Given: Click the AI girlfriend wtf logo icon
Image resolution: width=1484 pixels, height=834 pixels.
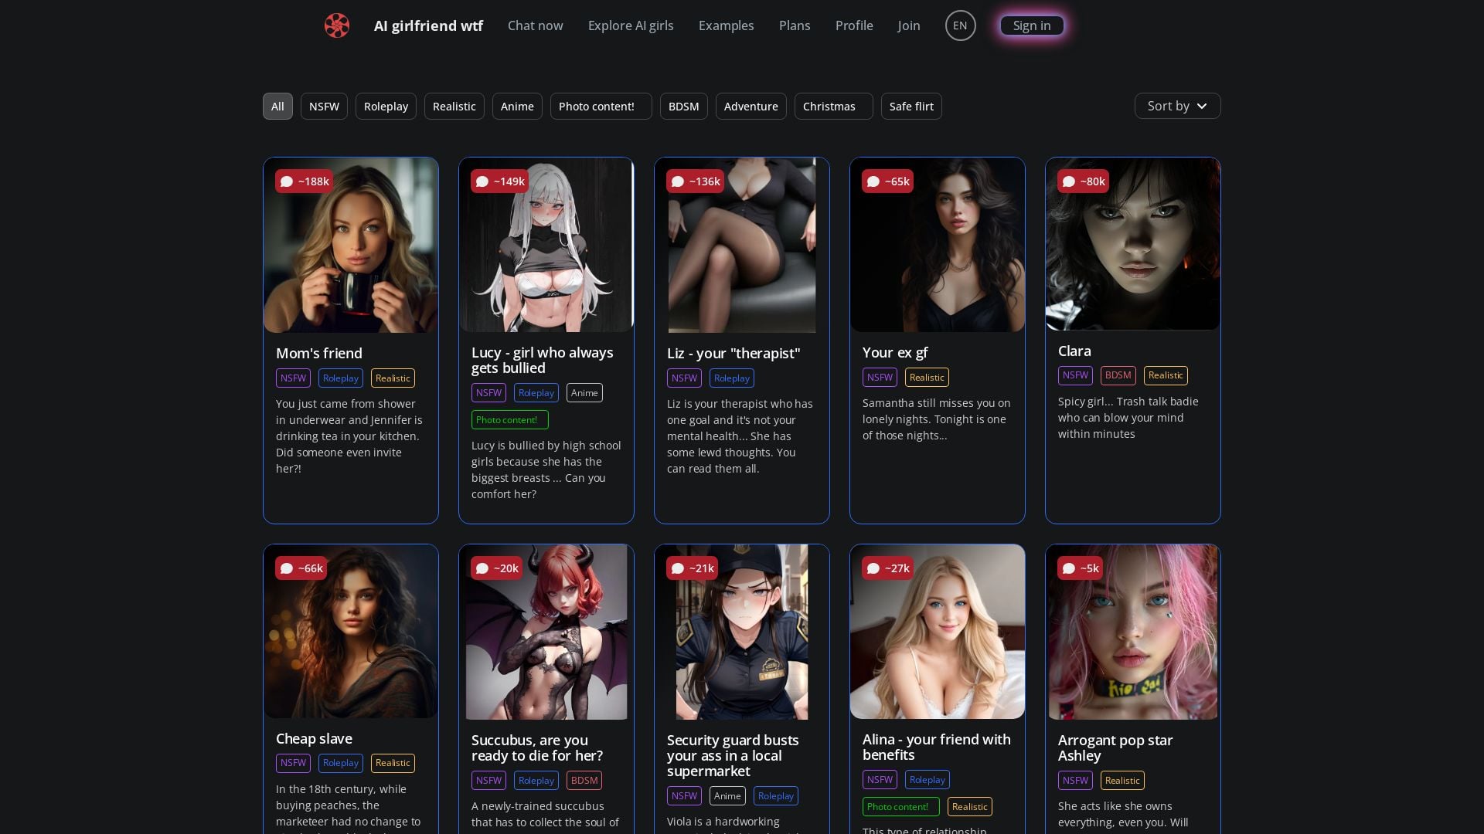Looking at the screenshot, I should (336, 25).
